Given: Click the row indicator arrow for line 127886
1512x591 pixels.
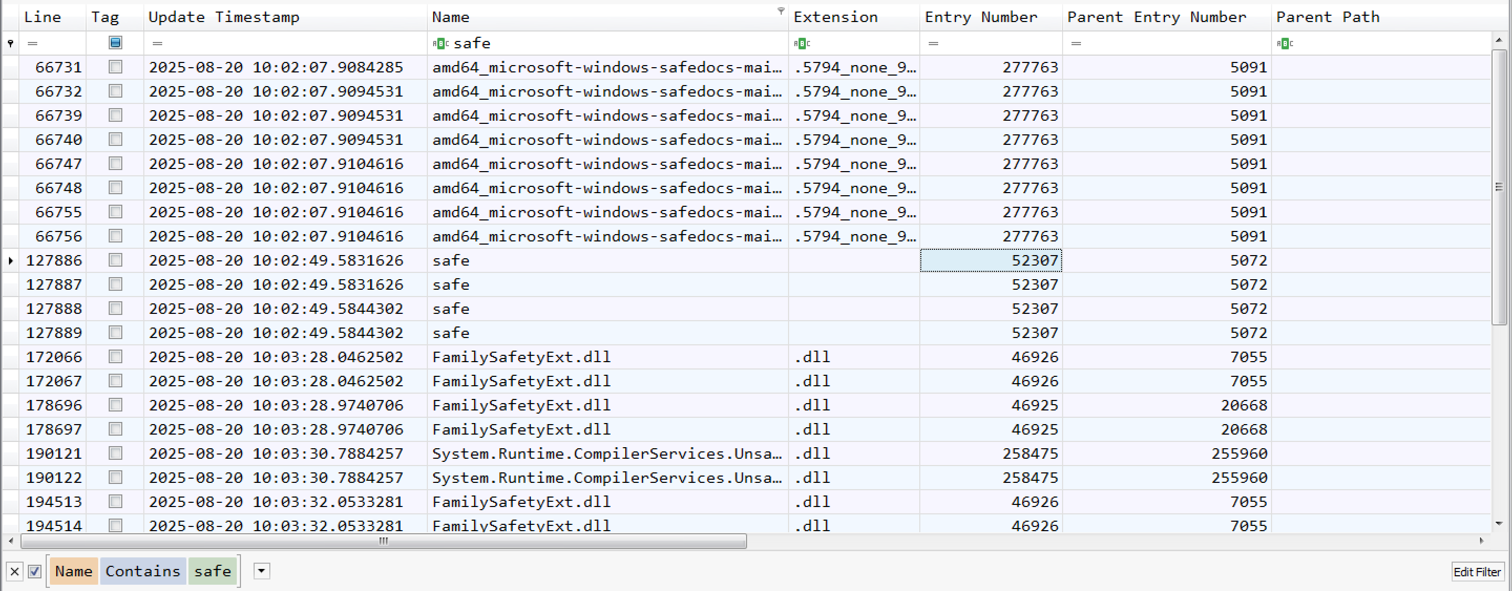Looking at the screenshot, I should point(10,260).
